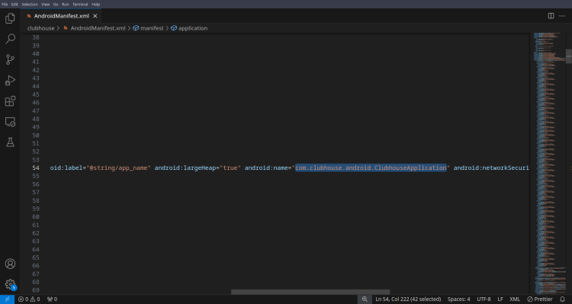Click the horizontal scrollbar thumb
Screen dimensions: 572x304
point(310,292)
